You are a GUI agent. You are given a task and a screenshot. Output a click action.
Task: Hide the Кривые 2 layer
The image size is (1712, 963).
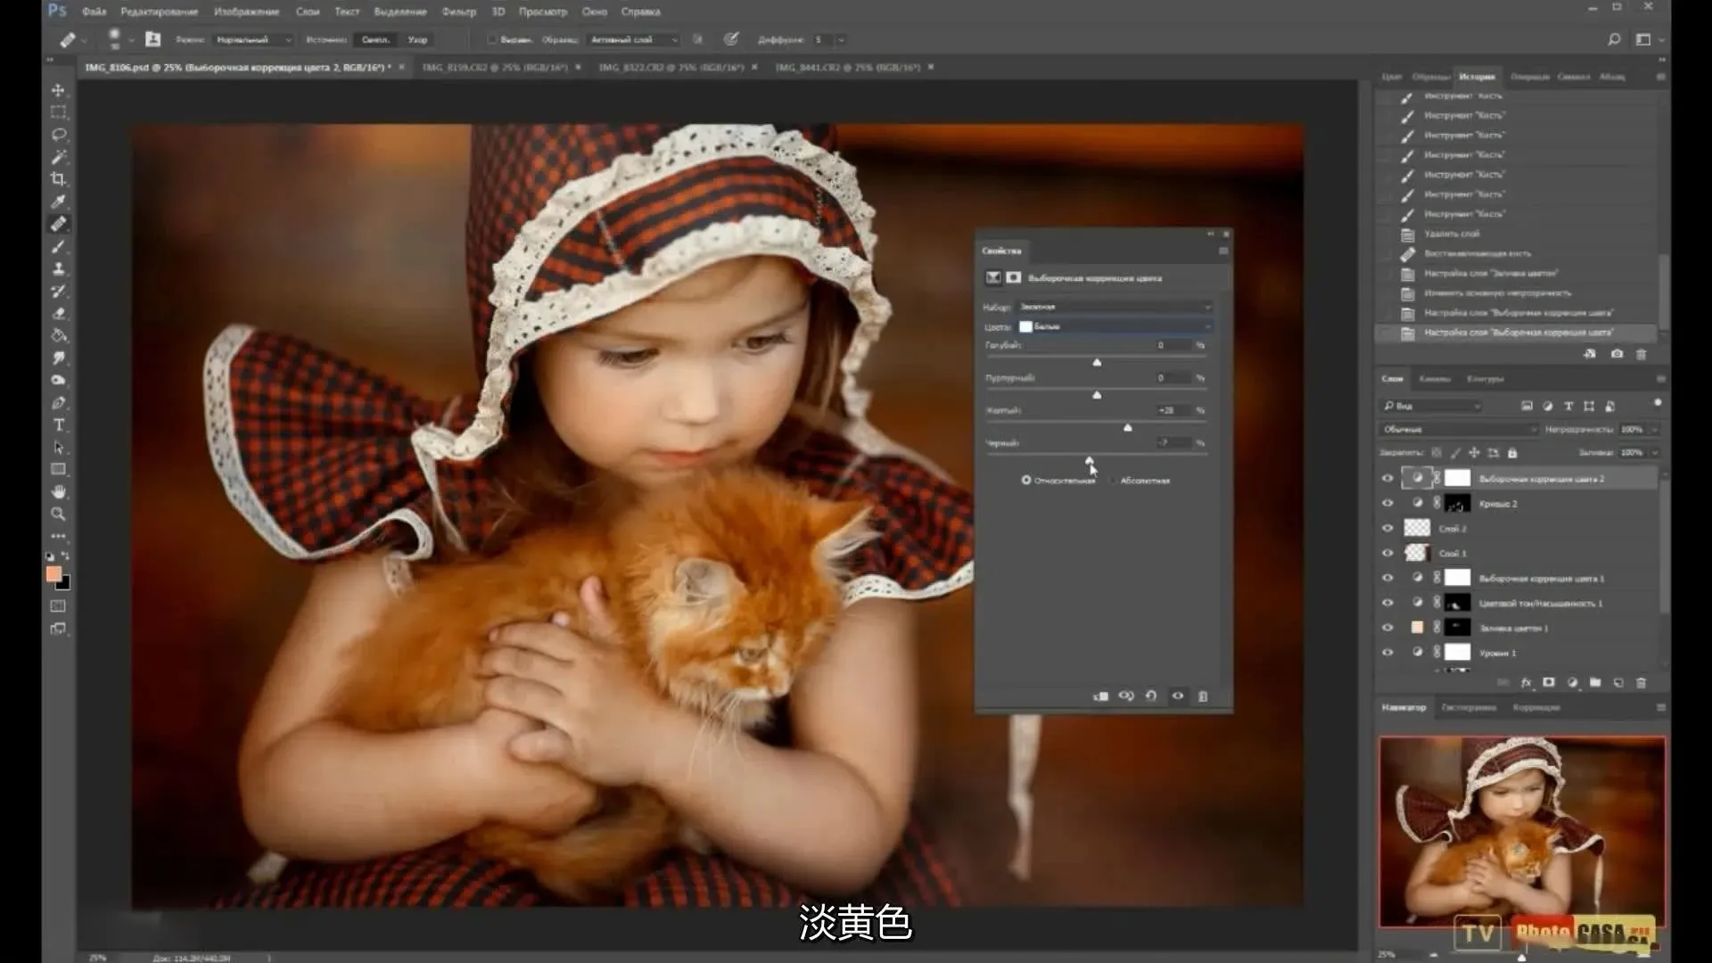tap(1387, 504)
